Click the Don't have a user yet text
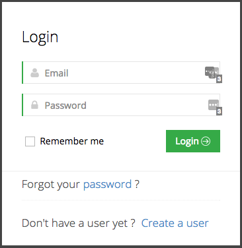This screenshot has width=242, height=248. click(x=79, y=223)
